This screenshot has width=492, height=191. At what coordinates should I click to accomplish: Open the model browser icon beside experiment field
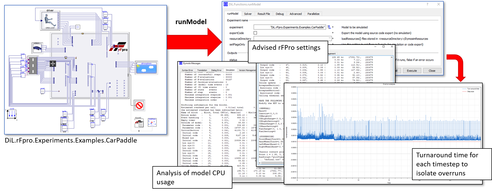click(x=329, y=27)
